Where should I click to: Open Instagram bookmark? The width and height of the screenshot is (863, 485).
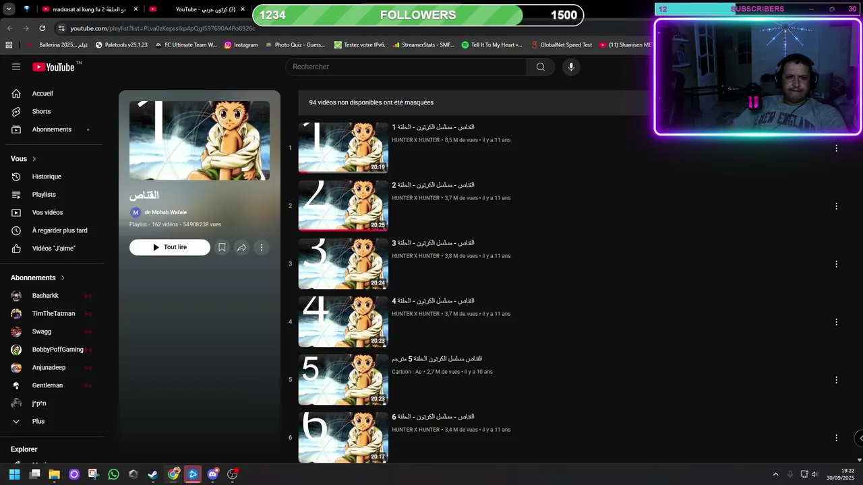tap(241, 45)
